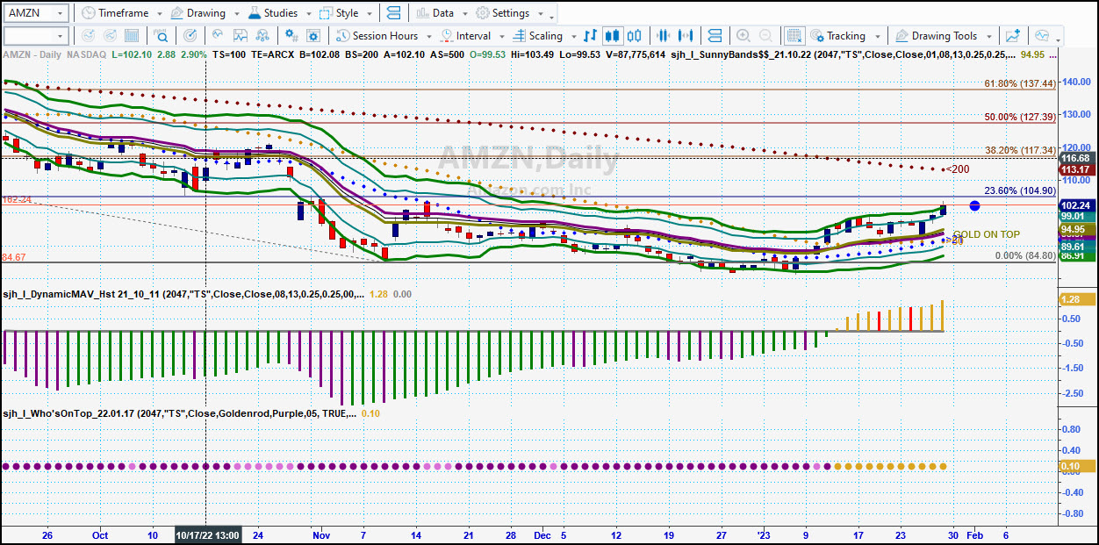Open the Drawing Tools dropdown arrow
1099x545 pixels.
point(988,37)
